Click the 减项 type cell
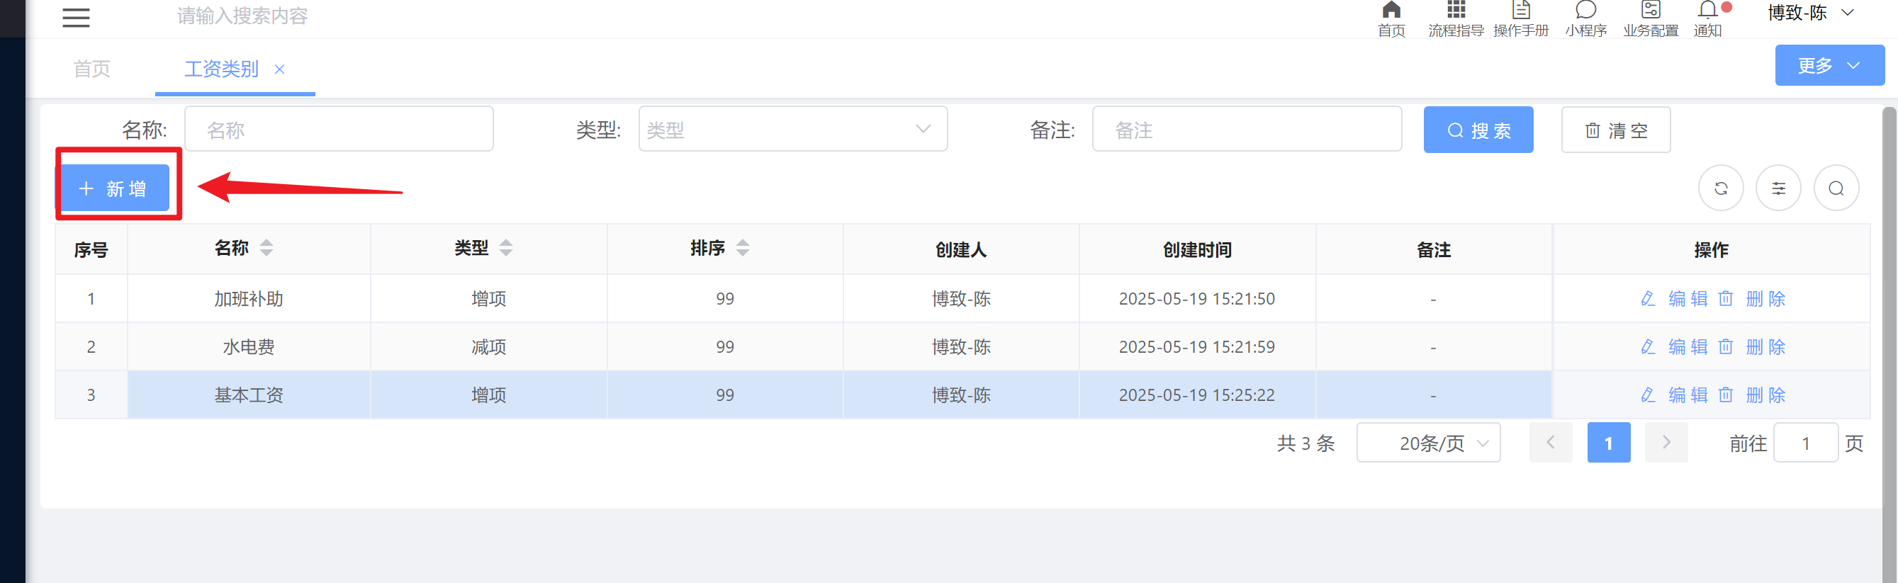Viewport: 1898px width, 583px height. [488, 346]
